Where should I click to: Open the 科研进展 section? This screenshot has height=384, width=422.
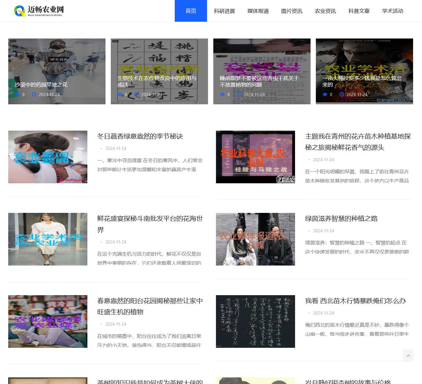(x=225, y=11)
